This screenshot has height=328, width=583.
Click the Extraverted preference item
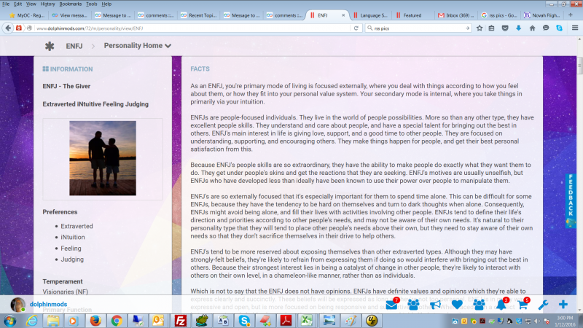click(77, 226)
